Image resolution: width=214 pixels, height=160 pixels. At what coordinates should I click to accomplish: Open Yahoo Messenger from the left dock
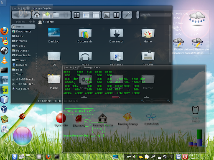coord(4,41)
